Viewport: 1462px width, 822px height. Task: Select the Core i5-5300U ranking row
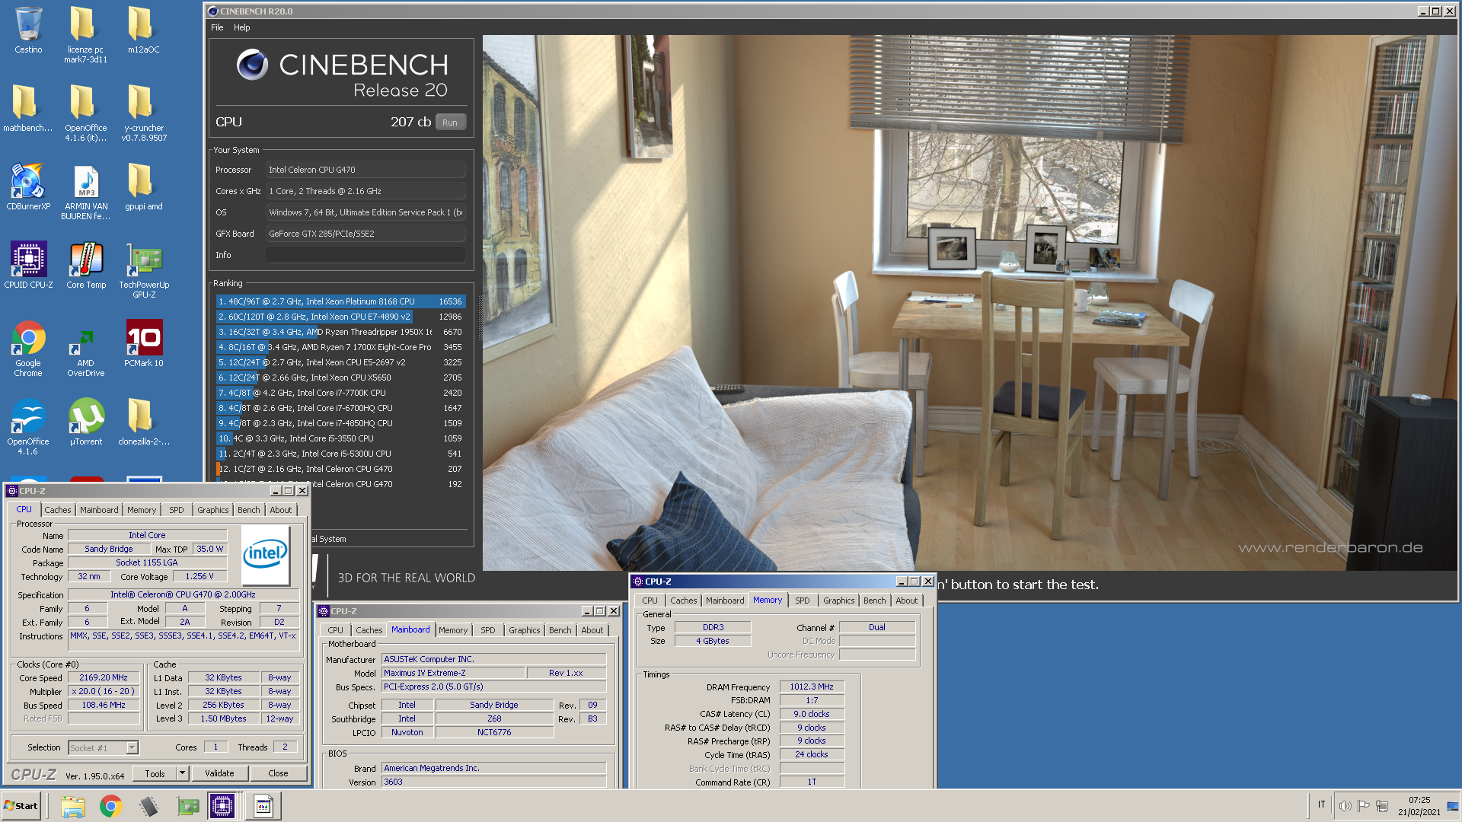[x=340, y=454]
